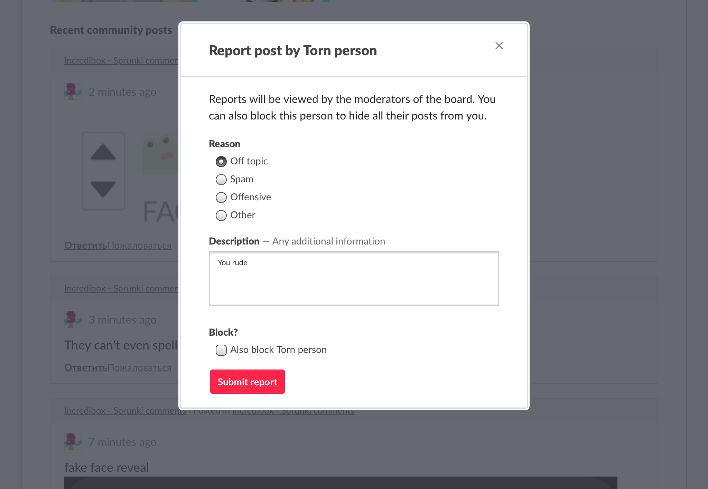Check Also block Torn person

(221, 350)
